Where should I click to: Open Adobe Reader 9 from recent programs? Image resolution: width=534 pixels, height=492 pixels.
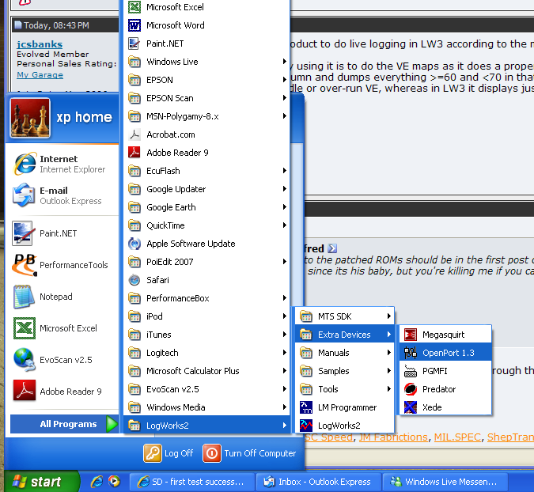[x=24, y=392]
